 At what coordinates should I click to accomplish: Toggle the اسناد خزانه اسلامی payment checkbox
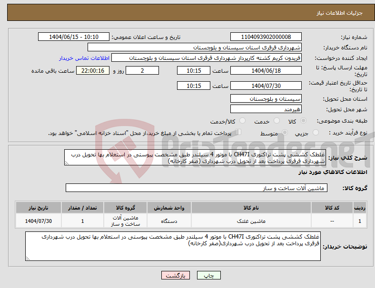(238, 132)
